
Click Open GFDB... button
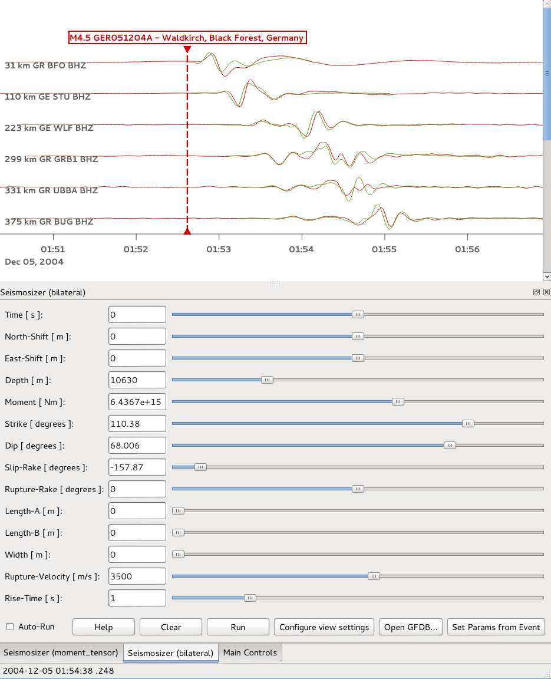coord(411,627)
